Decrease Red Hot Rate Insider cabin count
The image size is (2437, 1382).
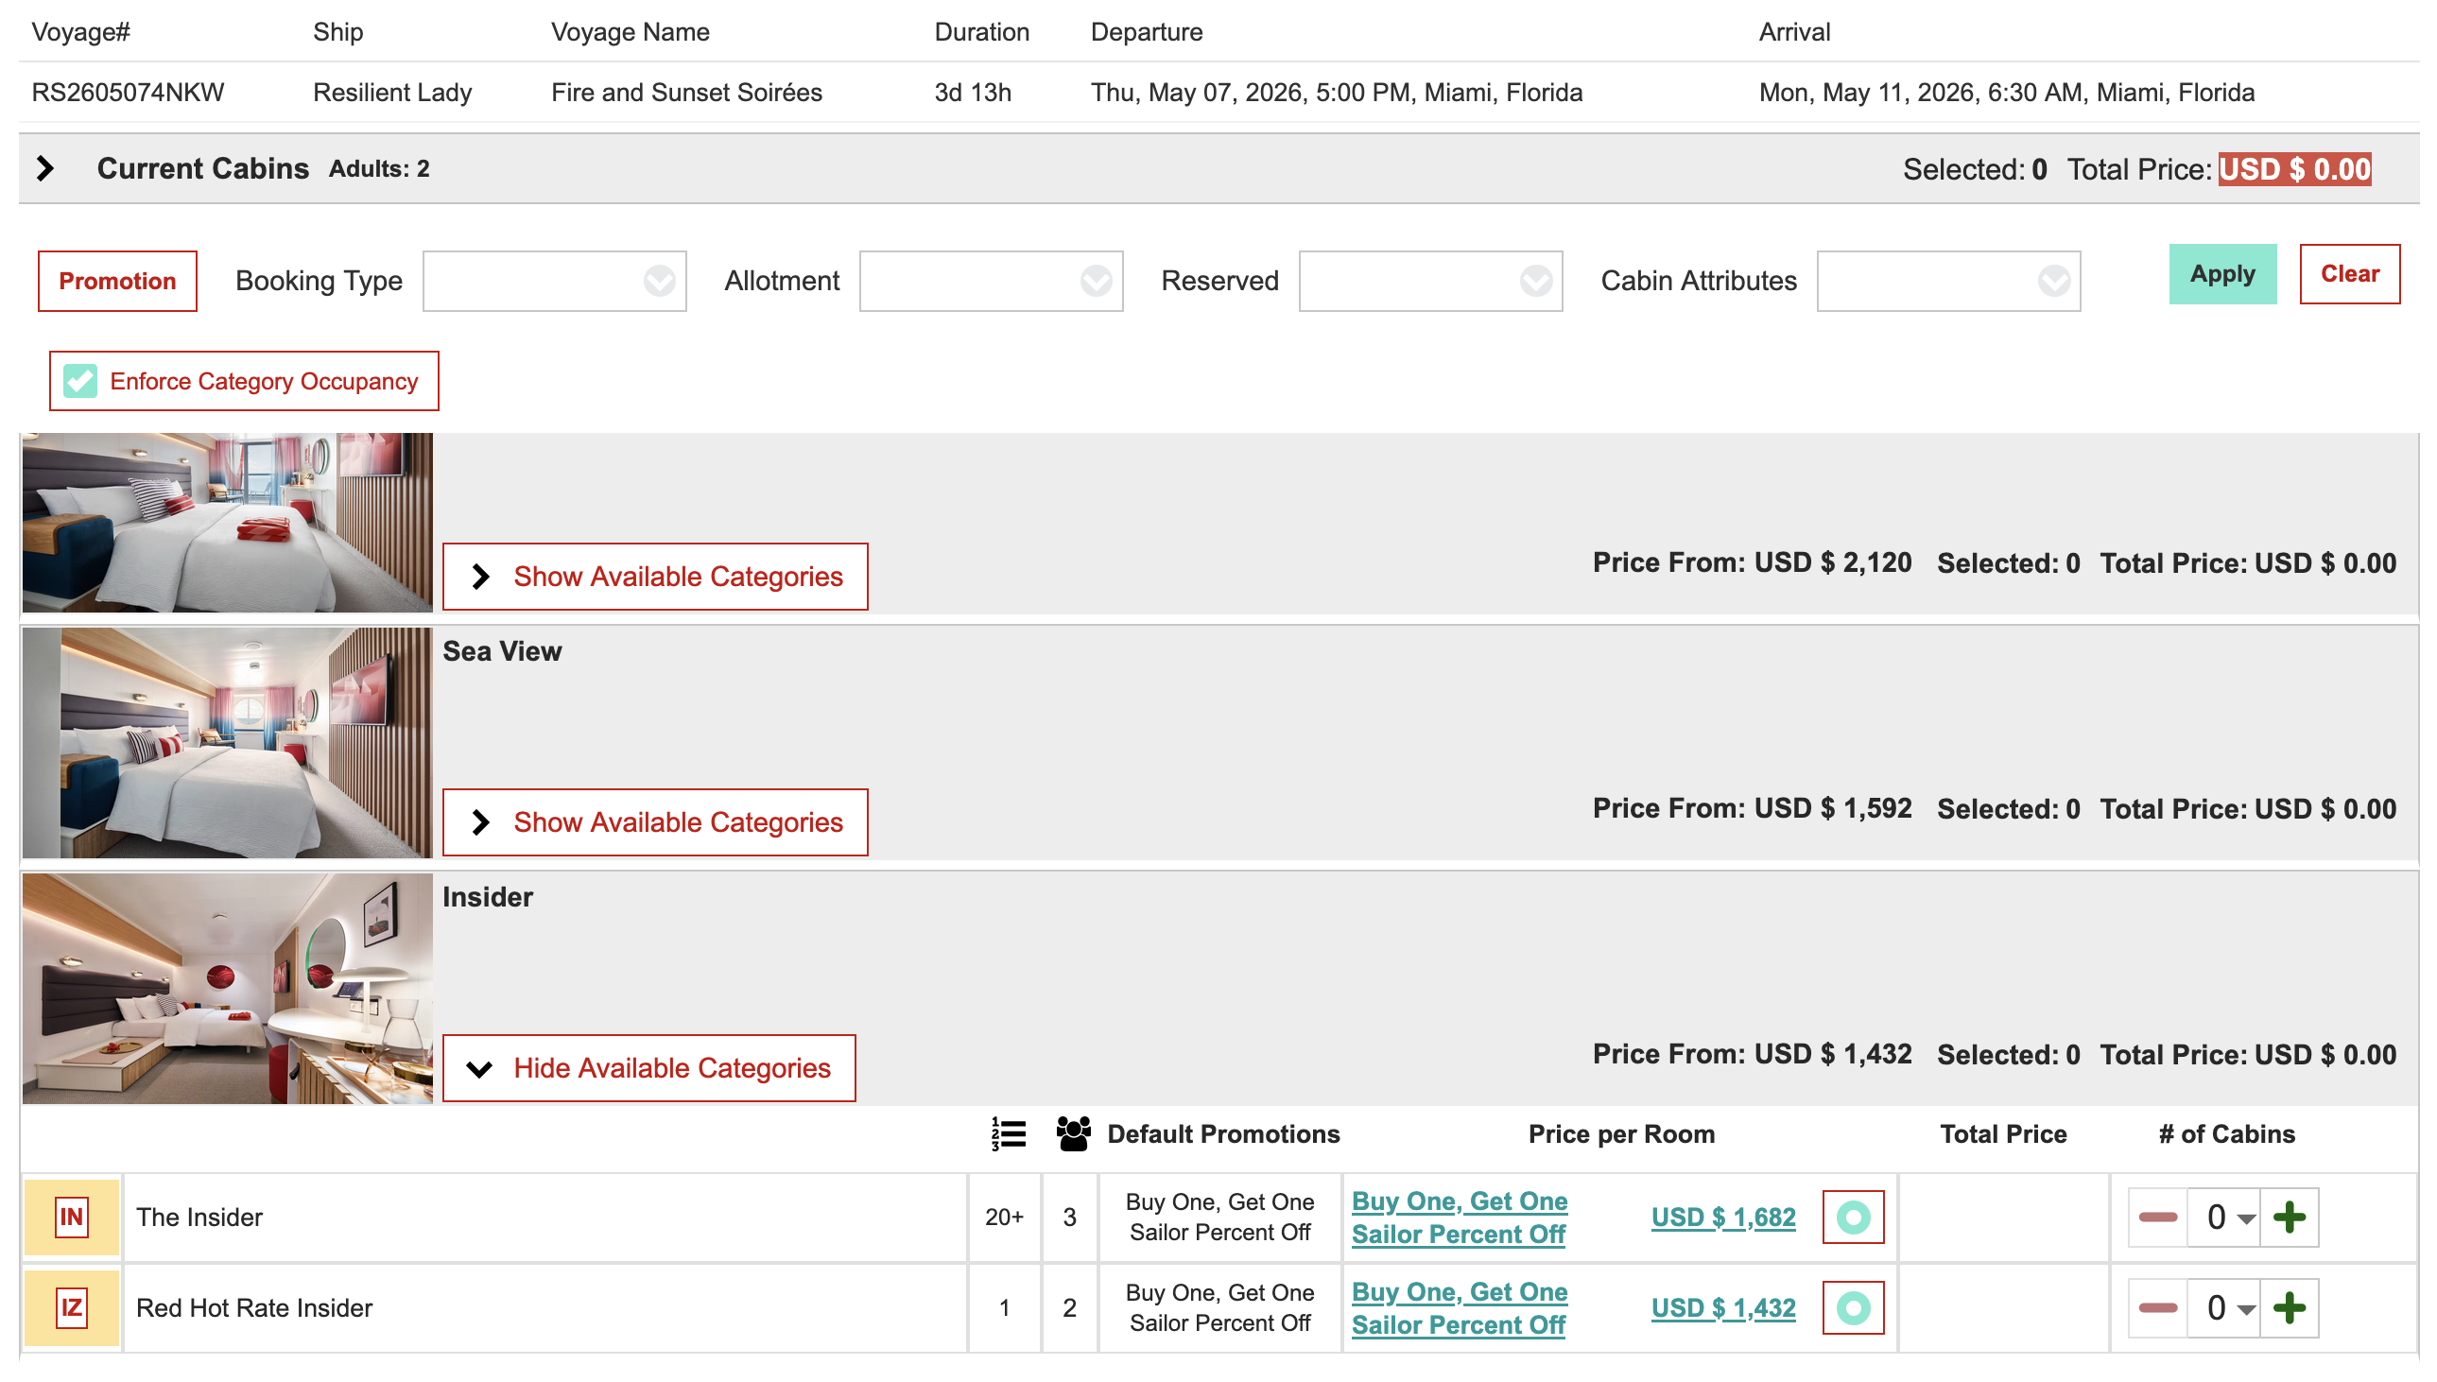2157,1308
